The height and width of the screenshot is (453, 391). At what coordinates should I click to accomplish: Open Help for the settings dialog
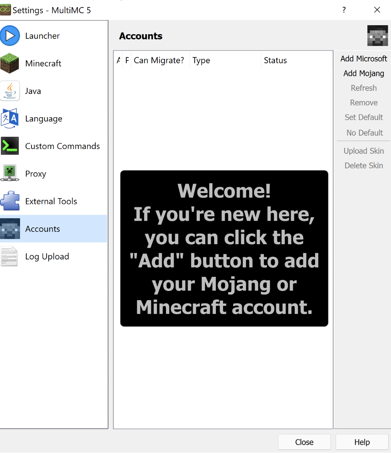coord(362,442)
